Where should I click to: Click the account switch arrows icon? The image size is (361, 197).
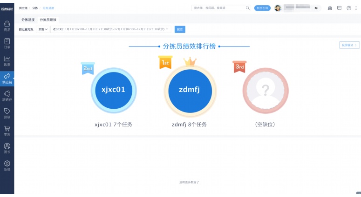tap(316, 8)
